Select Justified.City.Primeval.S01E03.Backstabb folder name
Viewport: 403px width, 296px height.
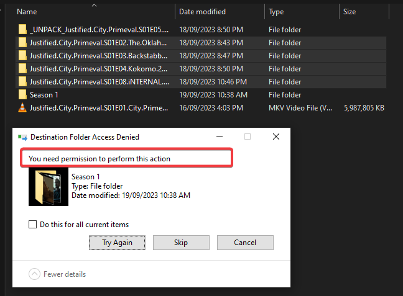tap(99, 56)
